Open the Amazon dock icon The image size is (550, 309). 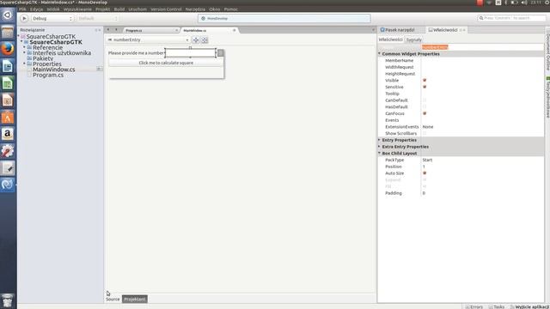tap(8, 134)
